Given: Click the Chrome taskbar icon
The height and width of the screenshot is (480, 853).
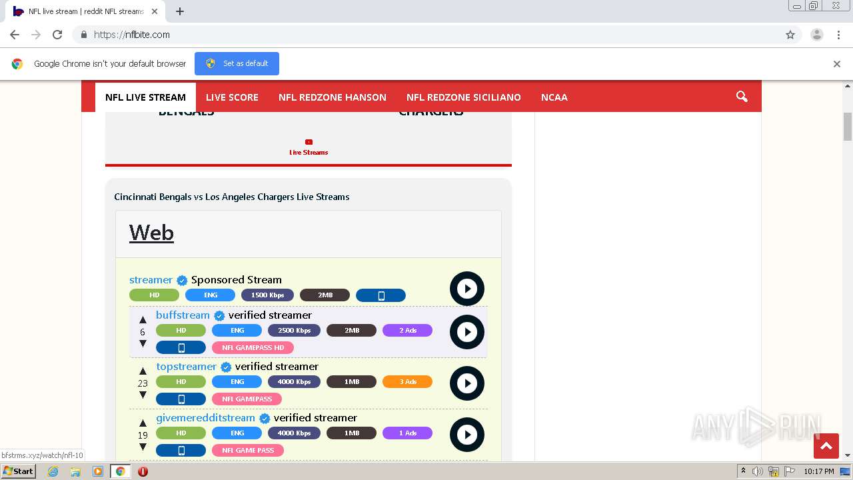Looking at the screenshot, I should [121, 471].
